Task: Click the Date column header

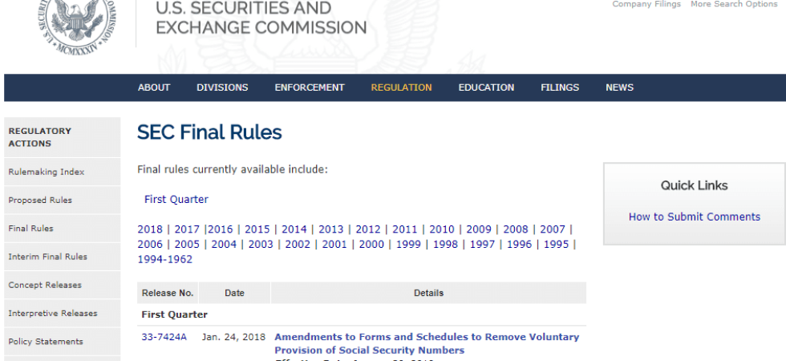Action: [x=234, y=293]
